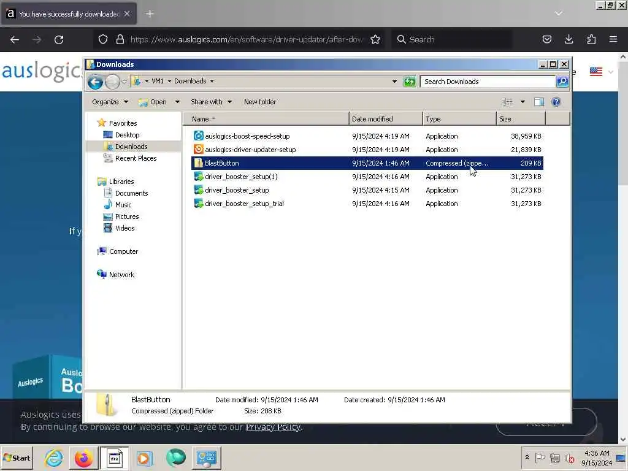Save page to Pocket icon
The image size is (628, 471).
click(546, 39)
